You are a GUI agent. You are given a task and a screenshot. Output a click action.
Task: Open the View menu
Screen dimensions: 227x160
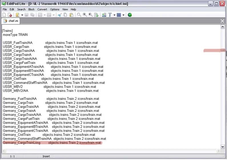click(x=65, y=9)
